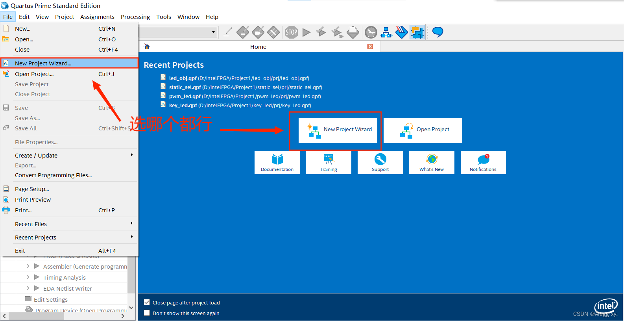The image size is (624, 321).
Task: Click the tasks panel scroll-down arrow
Action: pyautogui.click(x=131, y=308)
